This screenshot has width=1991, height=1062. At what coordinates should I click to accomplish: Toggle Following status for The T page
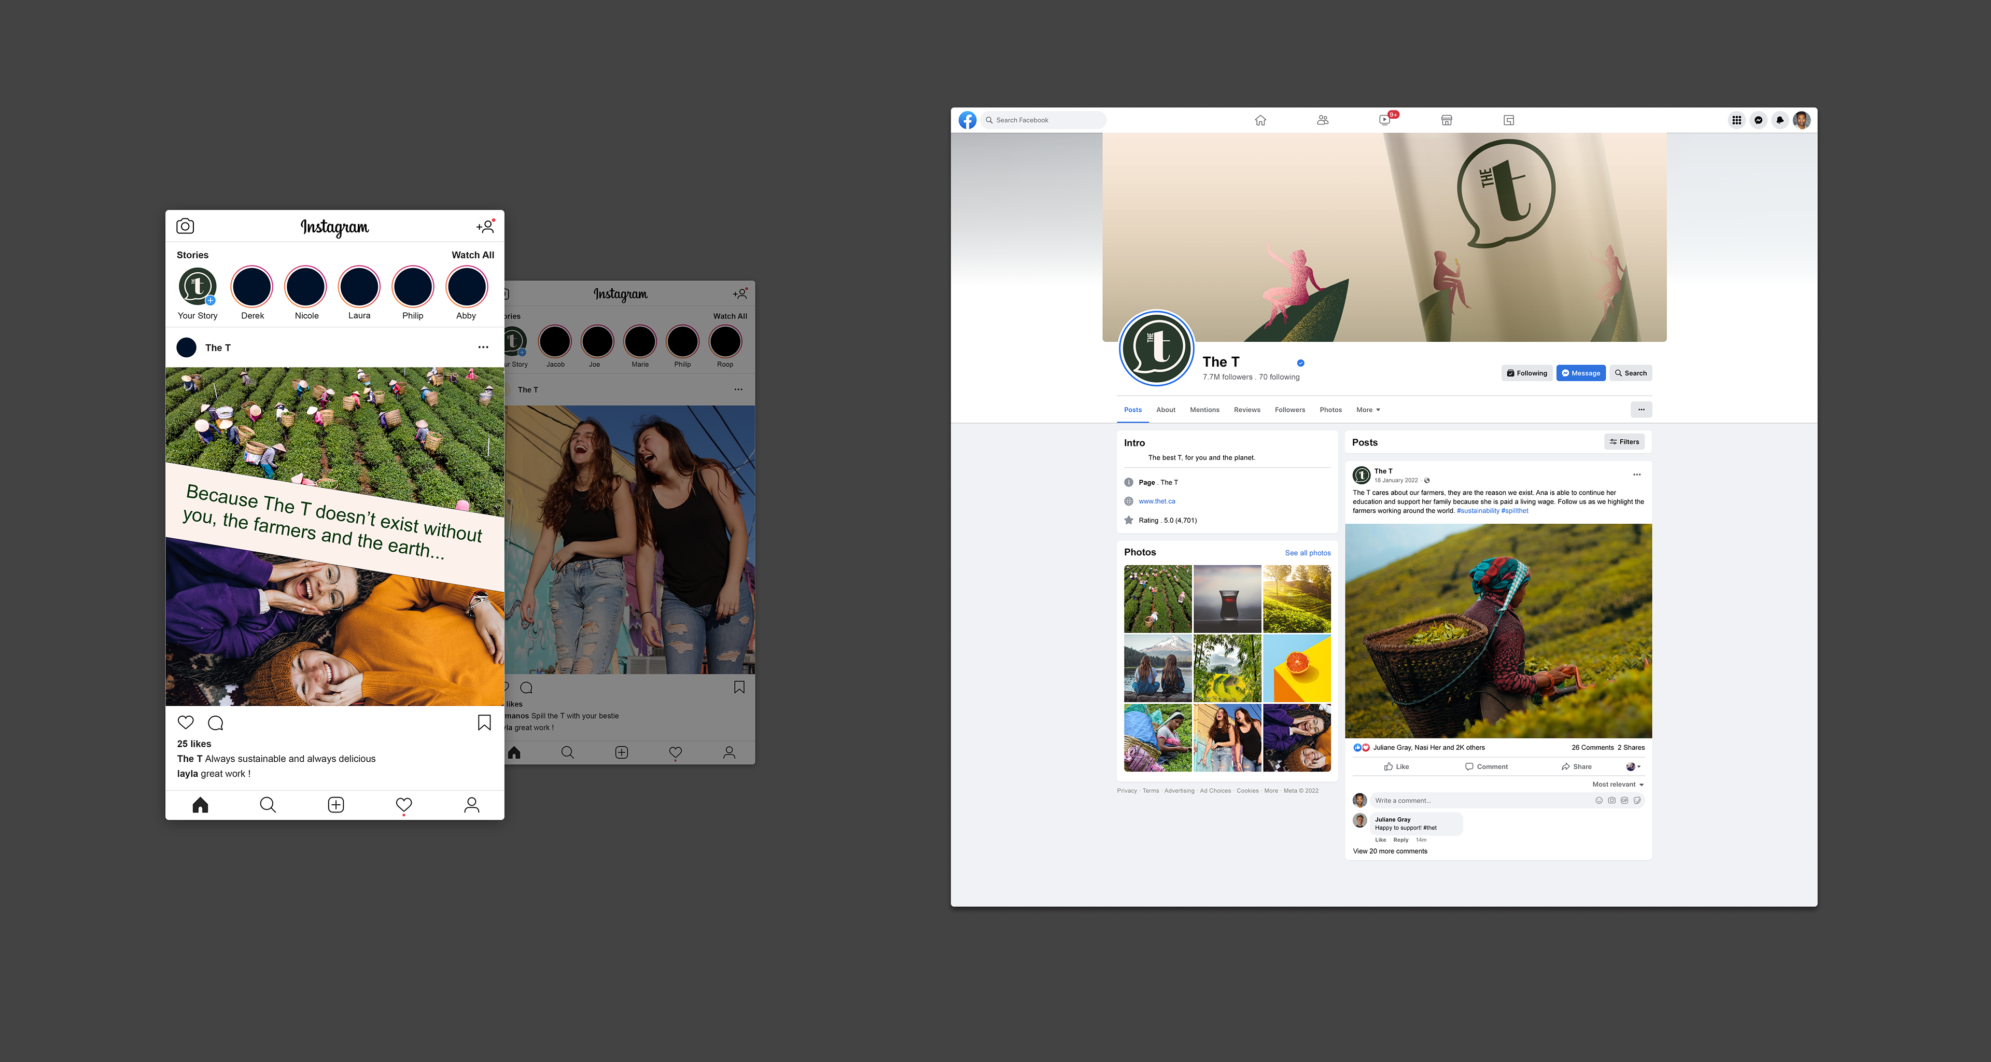pos(1526,372)
